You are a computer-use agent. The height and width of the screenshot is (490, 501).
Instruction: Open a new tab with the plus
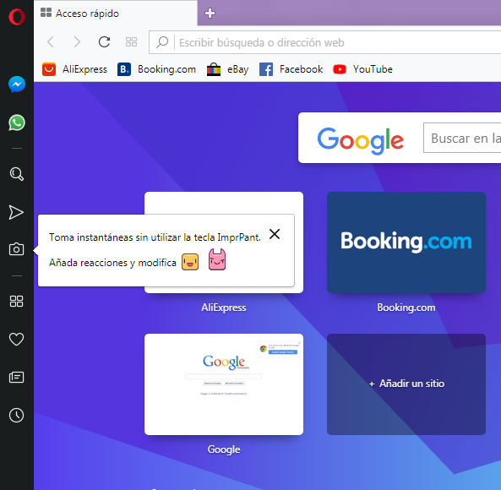pos(210,14)
